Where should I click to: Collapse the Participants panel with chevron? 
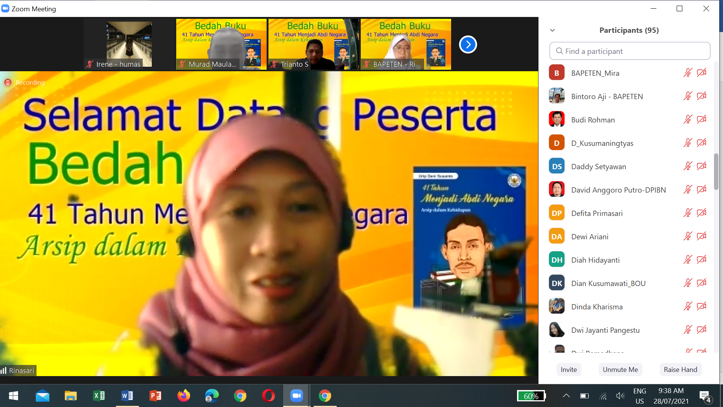tap(552, 30)
